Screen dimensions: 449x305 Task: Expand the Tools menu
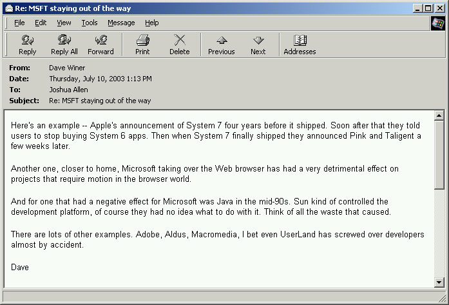(90, 23)
